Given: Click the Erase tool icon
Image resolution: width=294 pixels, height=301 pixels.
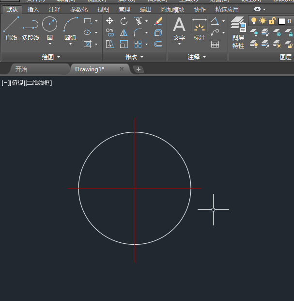Looking at the screenshot, I should (158, 21).
